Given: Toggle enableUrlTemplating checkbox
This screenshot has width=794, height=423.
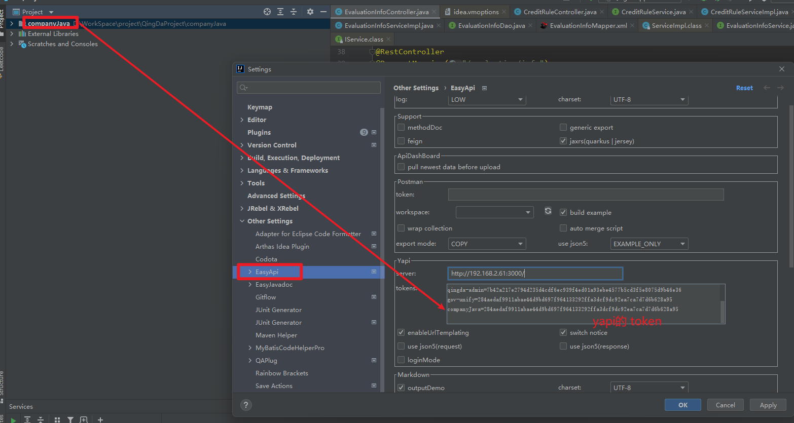Looking at the screenshot, I should pos(401,332).
